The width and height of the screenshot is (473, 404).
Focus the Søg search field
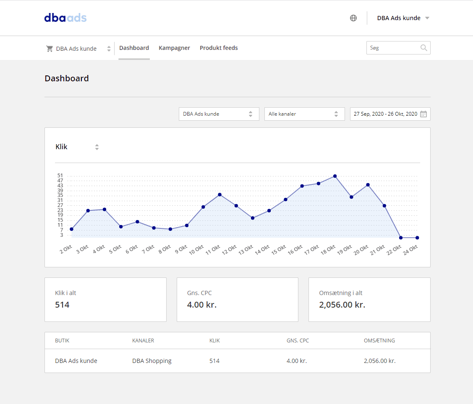pos(398,48)
